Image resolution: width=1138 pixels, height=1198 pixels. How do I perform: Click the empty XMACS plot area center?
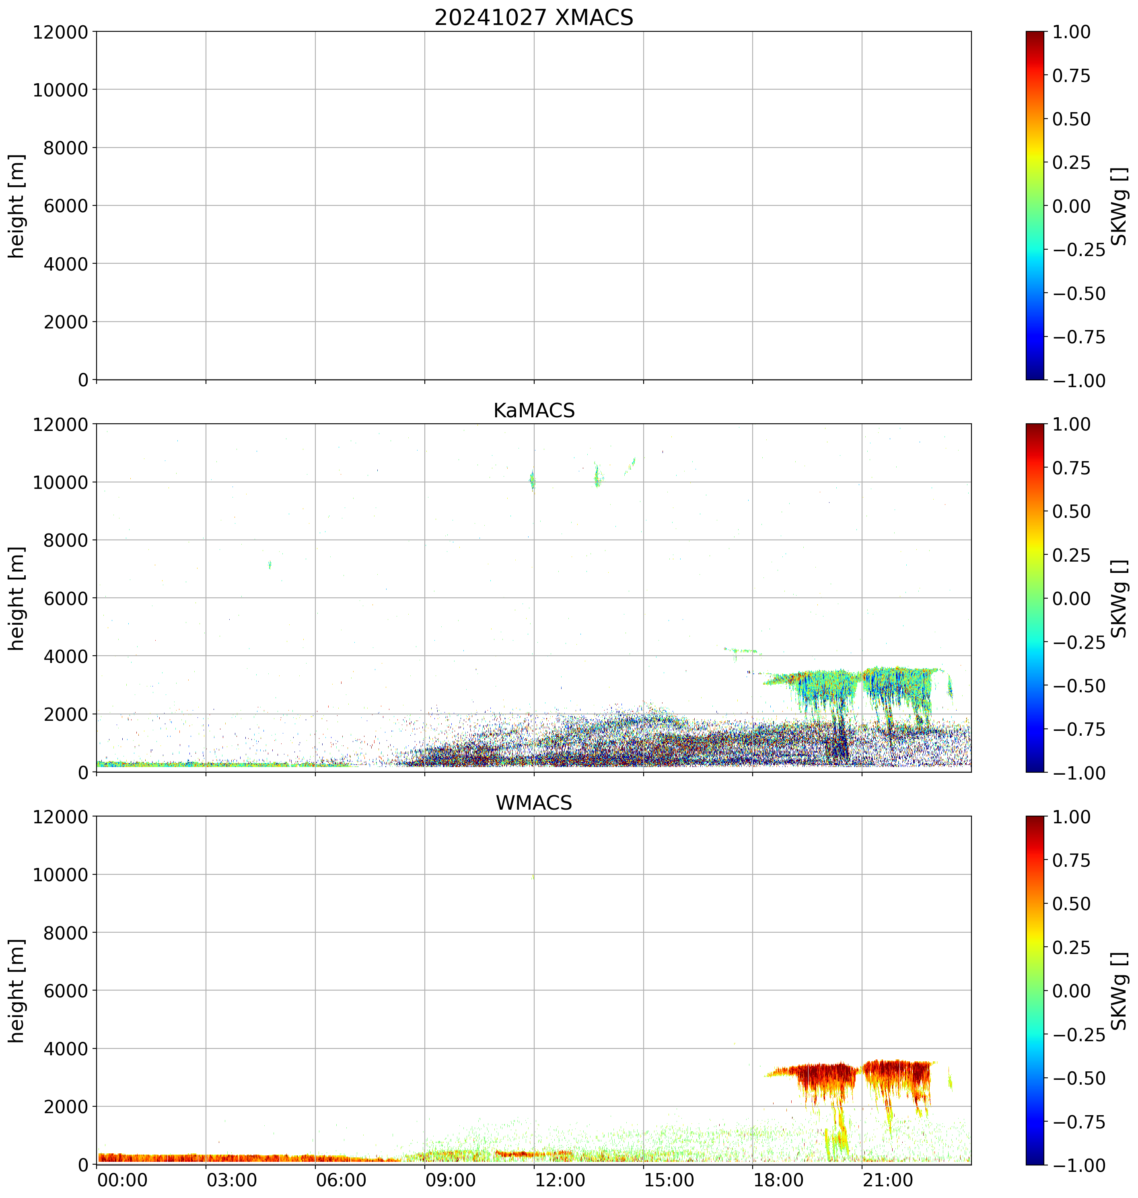click(x=533, y=205)
